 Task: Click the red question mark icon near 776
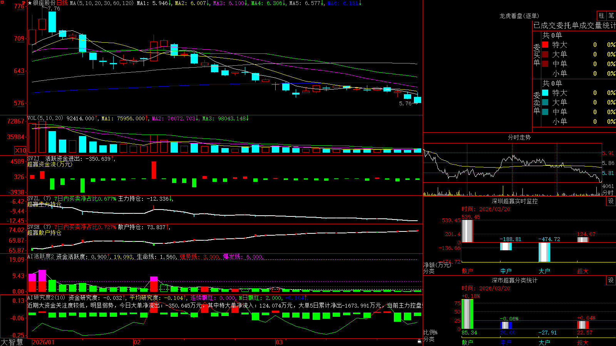pos(24,3)
